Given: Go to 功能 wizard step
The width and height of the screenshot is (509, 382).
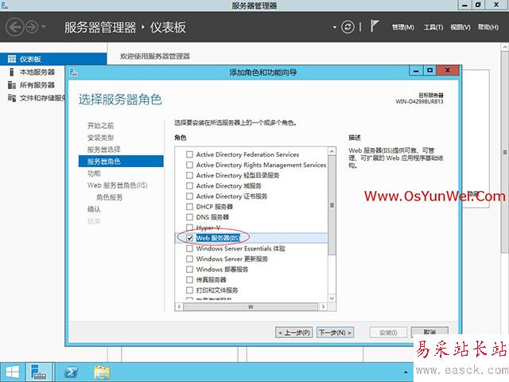Looking at the screenshot, I should click(94, 173).
